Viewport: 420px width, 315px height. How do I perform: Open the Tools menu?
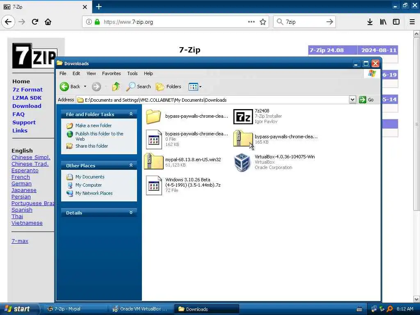132,73
